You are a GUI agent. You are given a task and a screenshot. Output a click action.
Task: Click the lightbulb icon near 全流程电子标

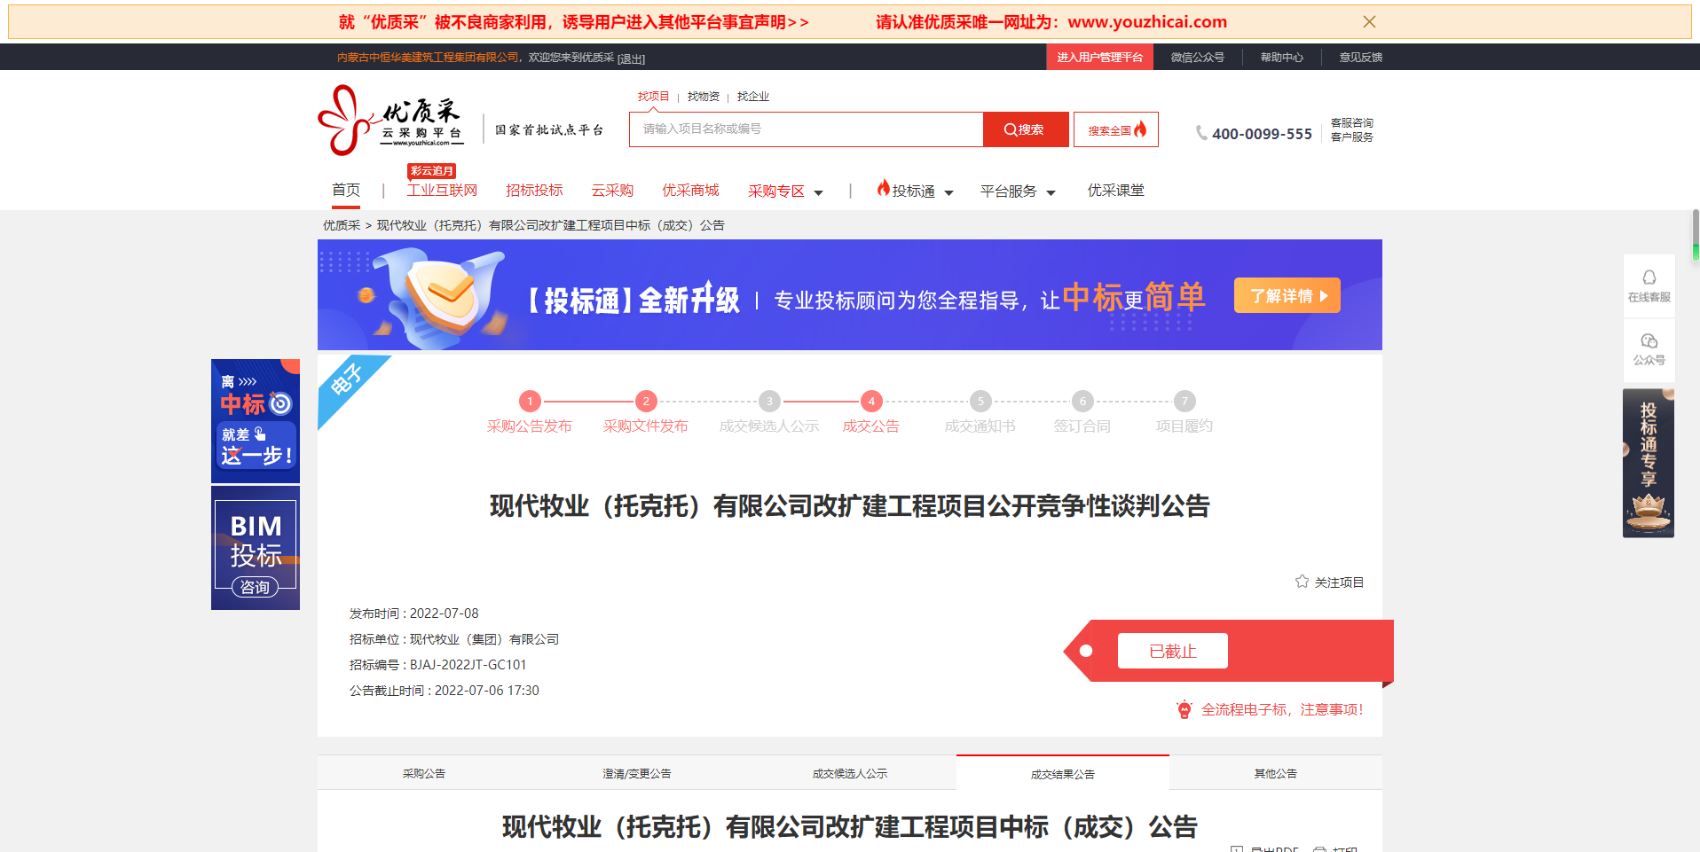click(x=1184, y=709)
